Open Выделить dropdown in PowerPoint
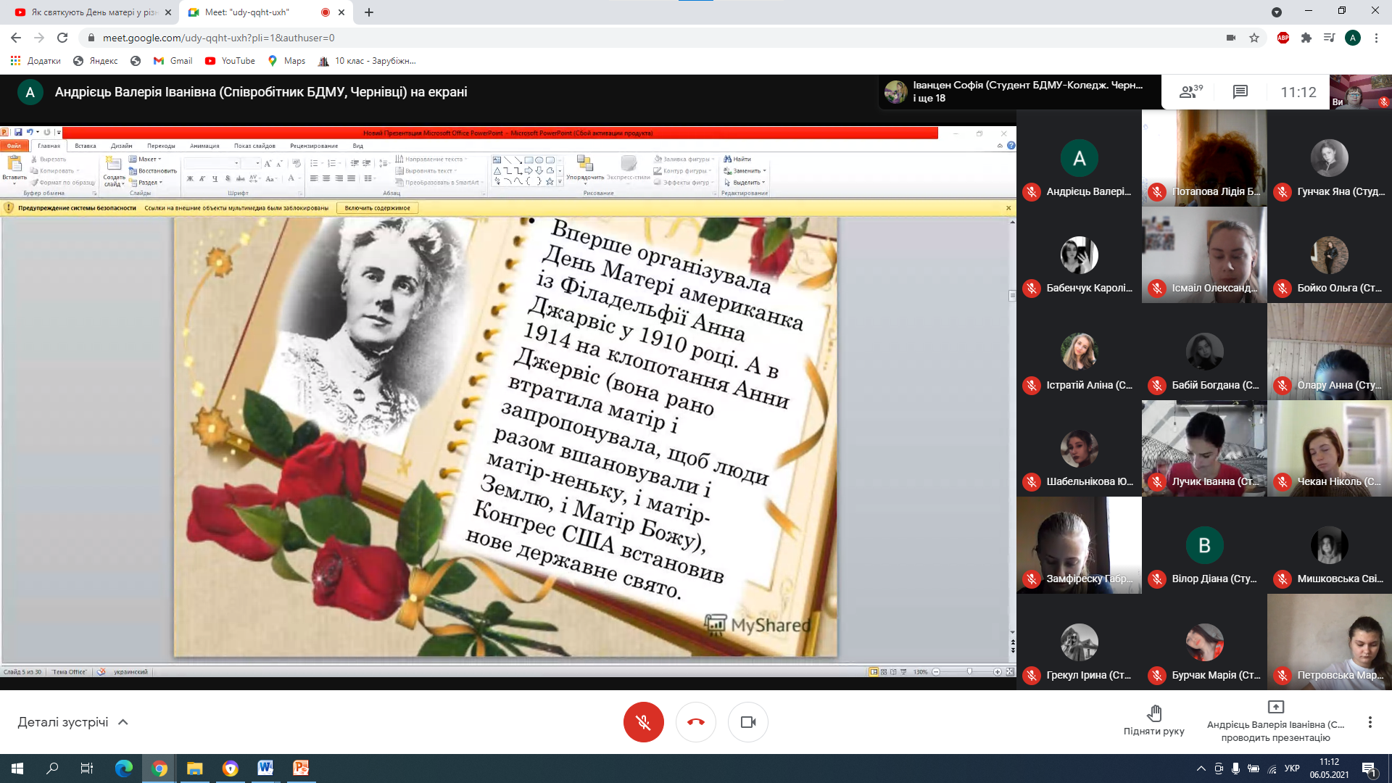Viewport: 1392px width, 783px height. pyautogui.click(x=745, y=183)
